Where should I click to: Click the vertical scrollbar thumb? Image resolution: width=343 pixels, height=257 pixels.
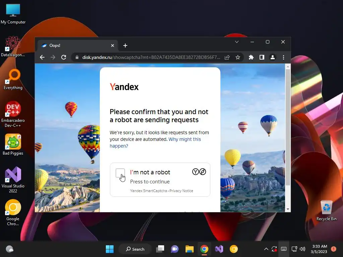(288, 127)
